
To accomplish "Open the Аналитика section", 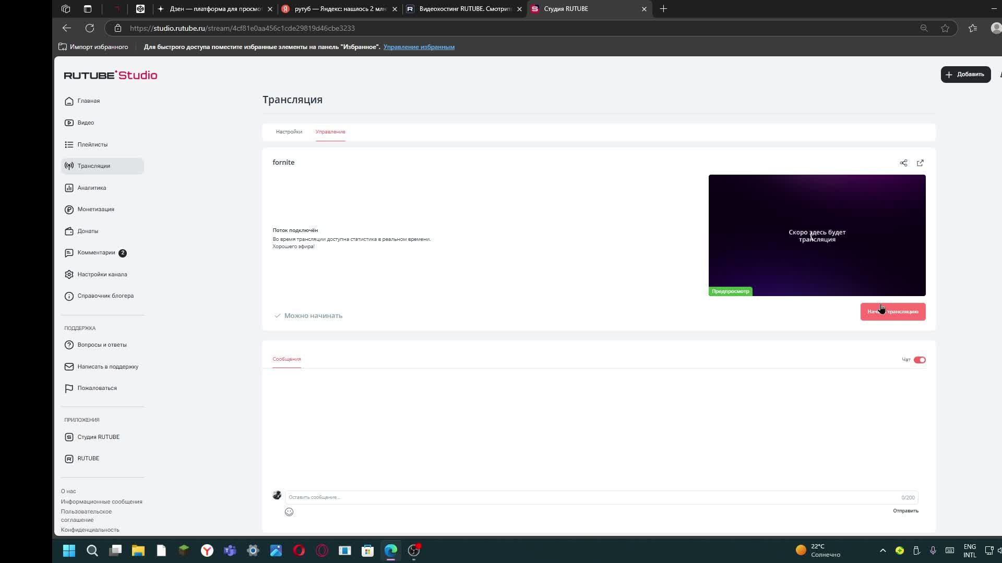I will 92,188.
